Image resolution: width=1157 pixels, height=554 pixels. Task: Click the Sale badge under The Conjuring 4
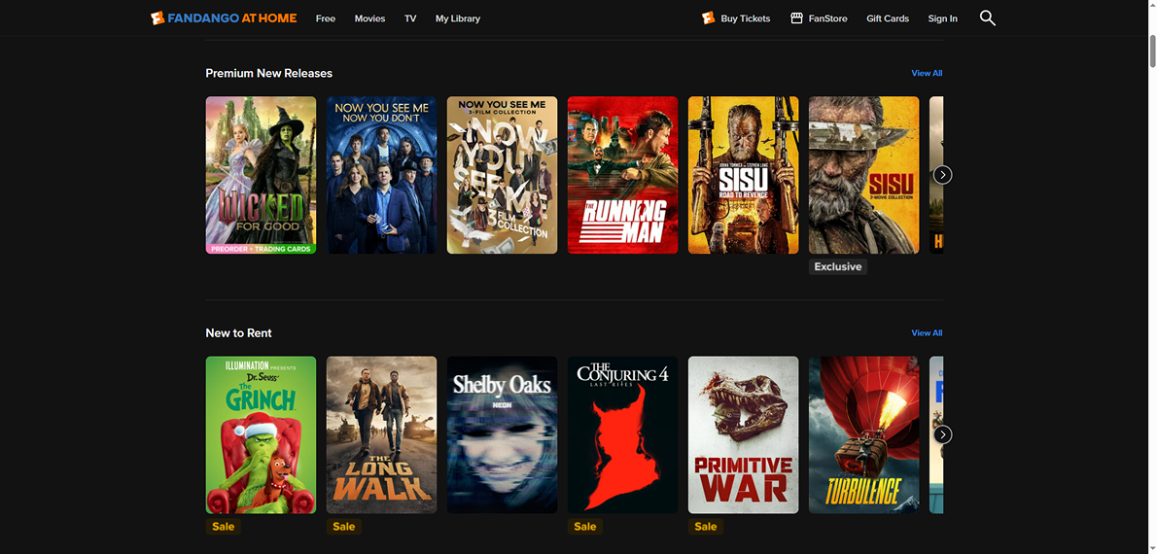click(585, 526)
